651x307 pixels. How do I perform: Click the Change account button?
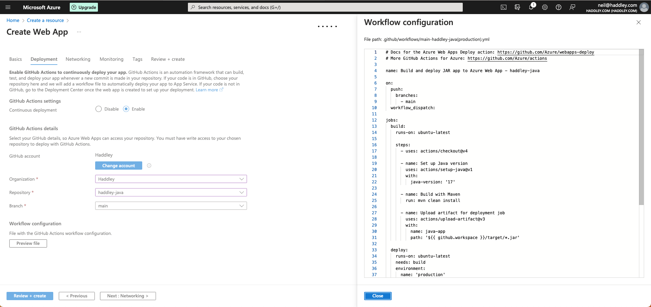pos(119,166)
